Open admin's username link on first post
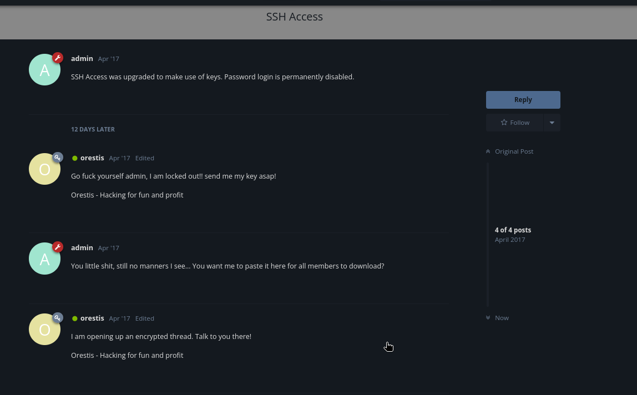637x395 pixels. (x=82, y=58)
